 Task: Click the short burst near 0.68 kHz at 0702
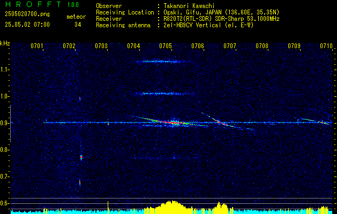[80, 182]
